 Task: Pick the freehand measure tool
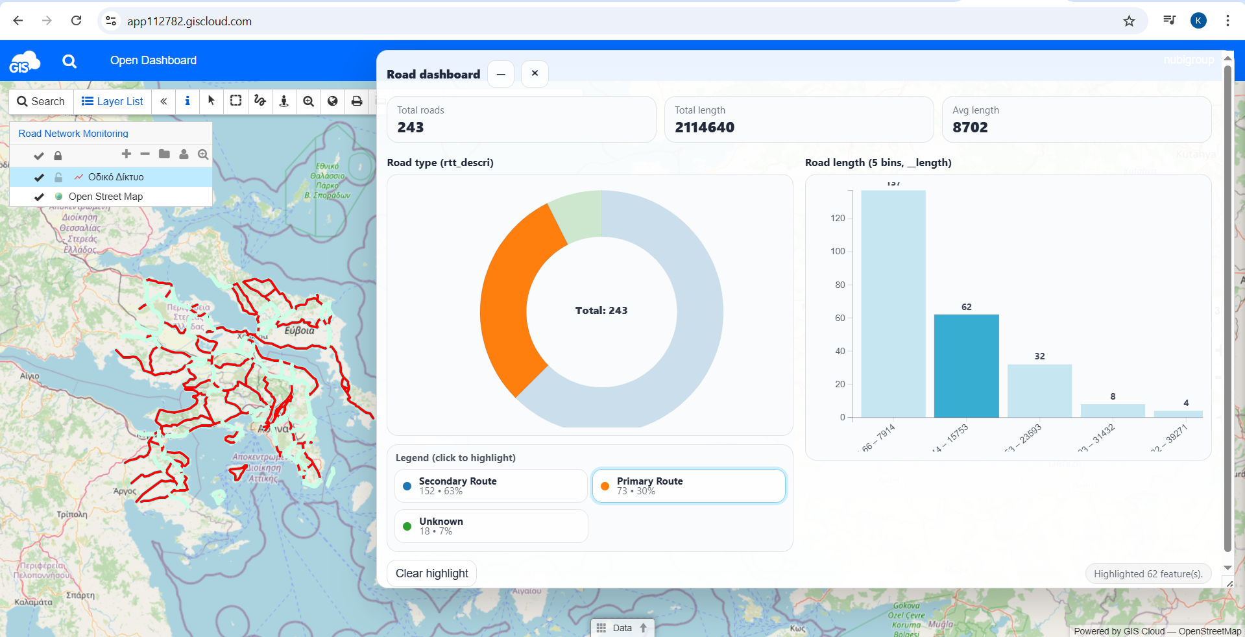pos(260,101)
